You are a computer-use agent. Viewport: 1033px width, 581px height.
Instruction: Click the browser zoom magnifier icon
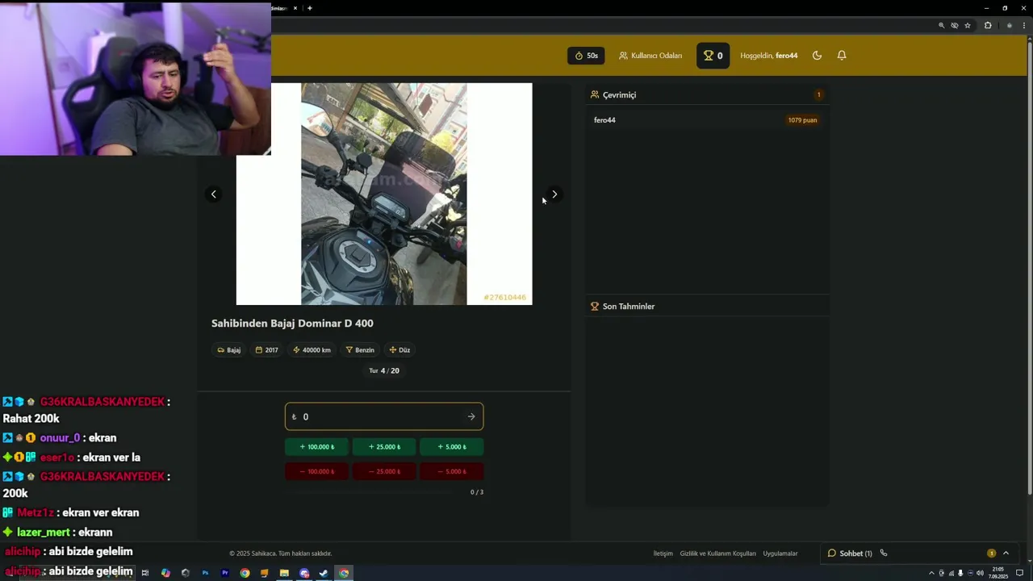pos(941,26)
